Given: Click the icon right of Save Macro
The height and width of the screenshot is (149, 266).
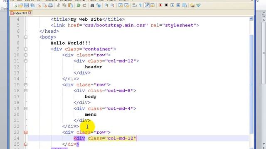Looking at the screenshot, I should tap(192, 5).
